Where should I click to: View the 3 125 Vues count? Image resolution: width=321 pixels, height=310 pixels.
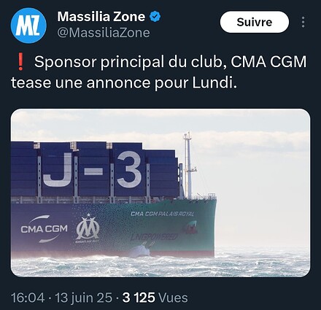[155, 298]
